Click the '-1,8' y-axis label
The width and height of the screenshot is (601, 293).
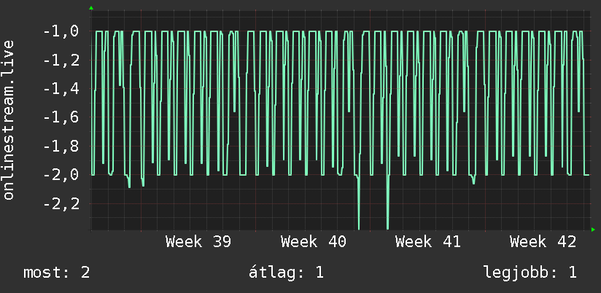click(62, 146)
